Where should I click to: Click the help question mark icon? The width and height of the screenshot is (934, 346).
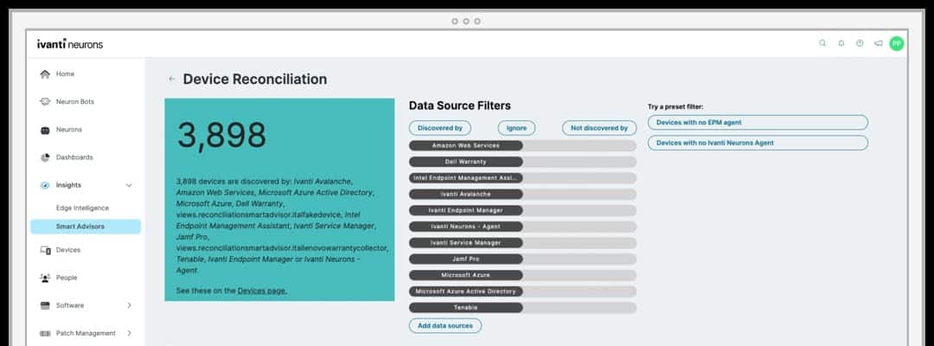point(860,43)
